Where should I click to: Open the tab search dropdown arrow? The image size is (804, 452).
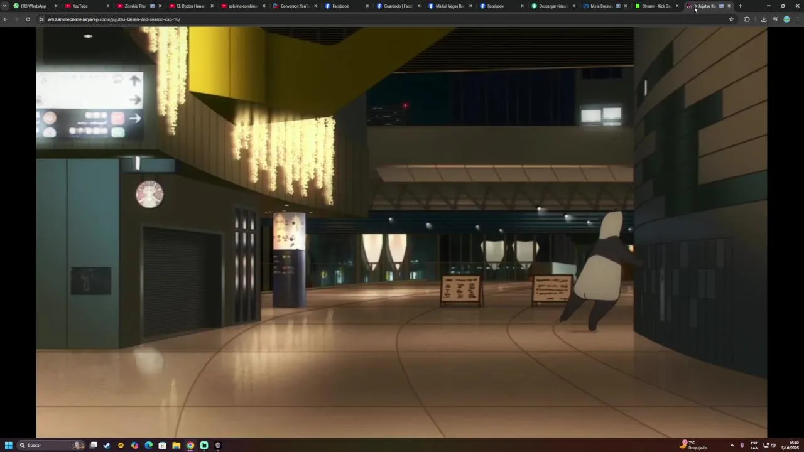pyautogui.click(x=5, y=6)
